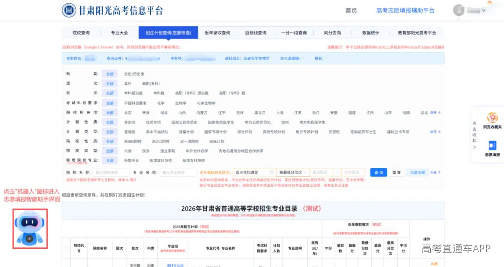Filter location by 上海
The width and height of the screenshot is (504, 267).
pos(280,113)
